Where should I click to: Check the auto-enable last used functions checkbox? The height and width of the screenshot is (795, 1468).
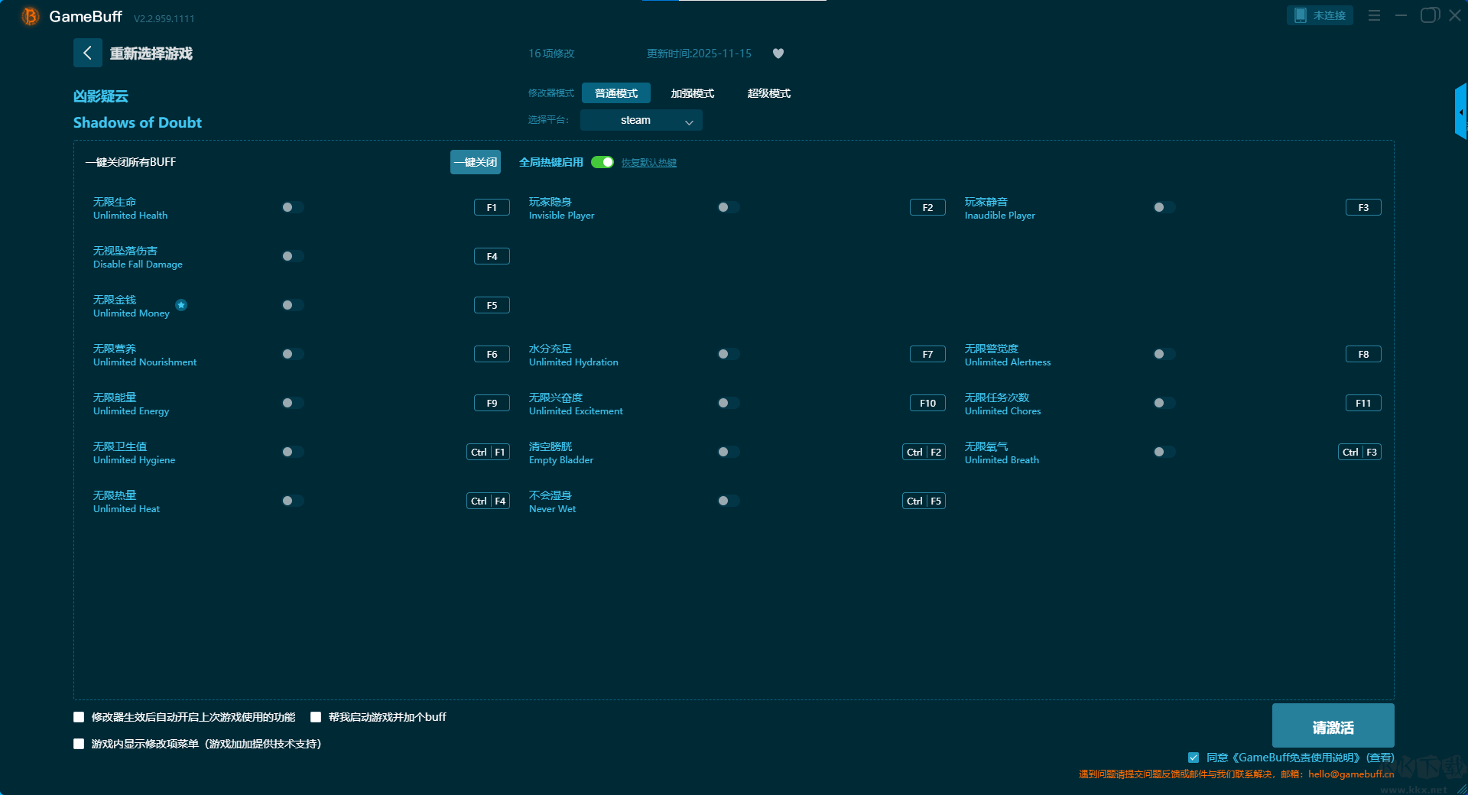(79, 717)
